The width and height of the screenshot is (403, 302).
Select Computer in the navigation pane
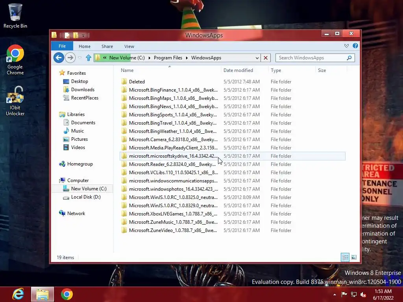coord(78,180)
